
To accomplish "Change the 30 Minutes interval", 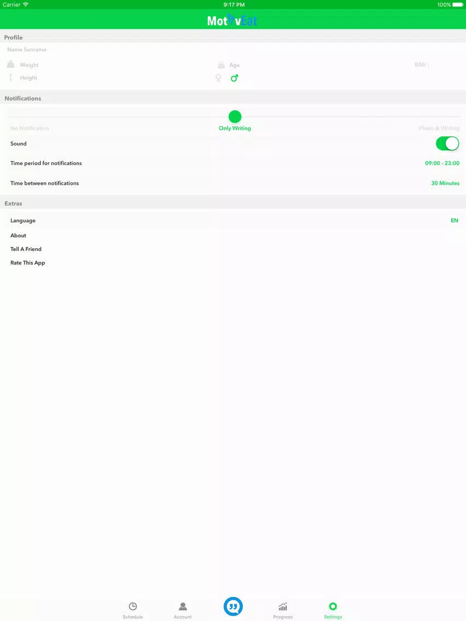I will (x=445, y=183).
